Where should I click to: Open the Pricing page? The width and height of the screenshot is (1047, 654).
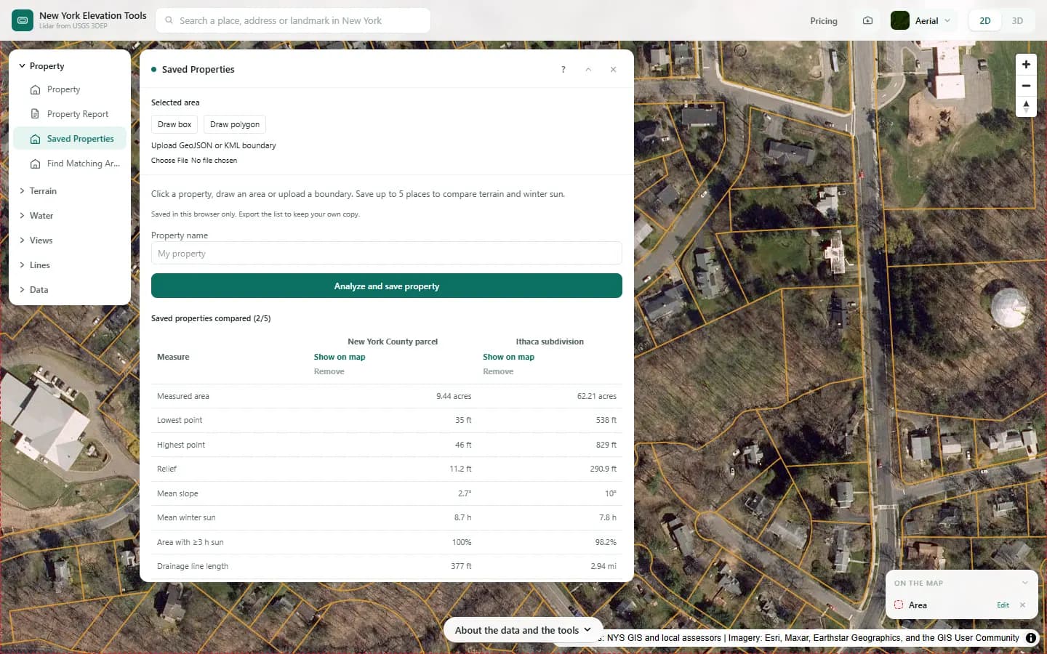pos(824,21)
